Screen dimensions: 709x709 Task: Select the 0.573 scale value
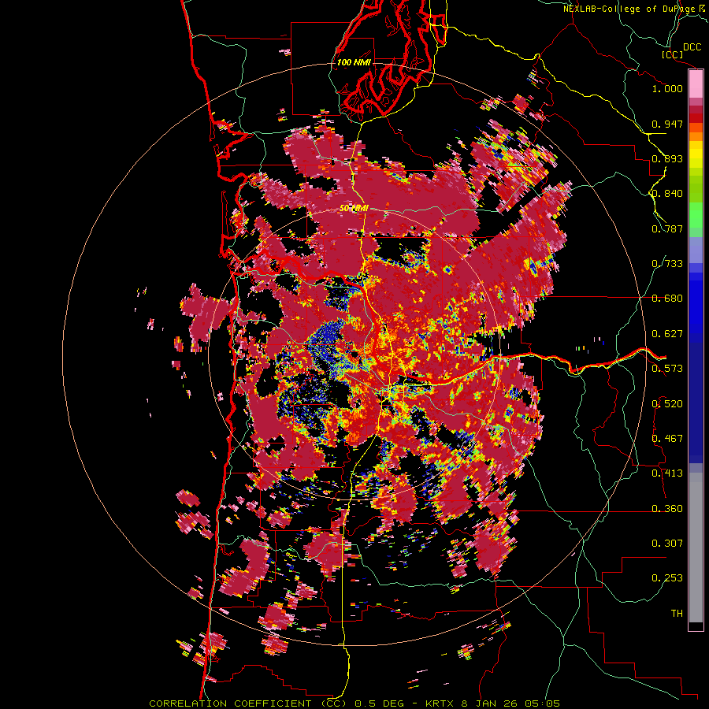[667, 369]
